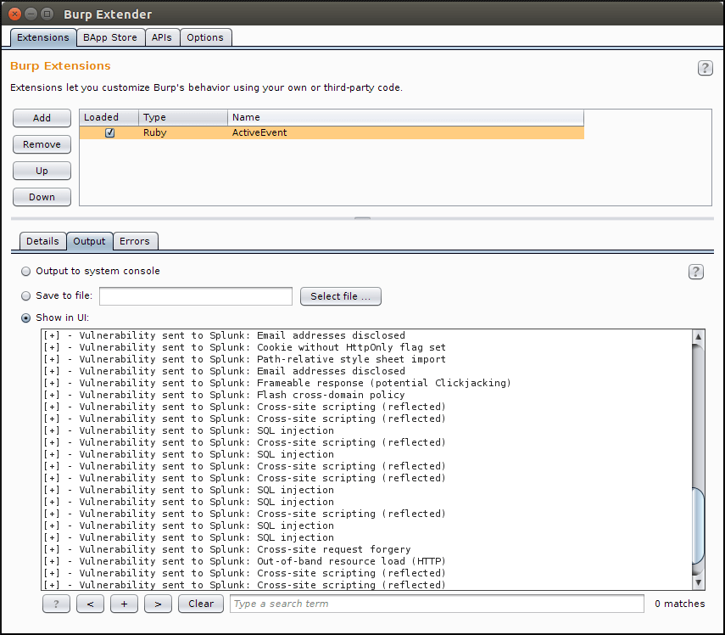Viewport: 725px width, 635px height.
Task: Go to next search match
Action: [158, 604]
